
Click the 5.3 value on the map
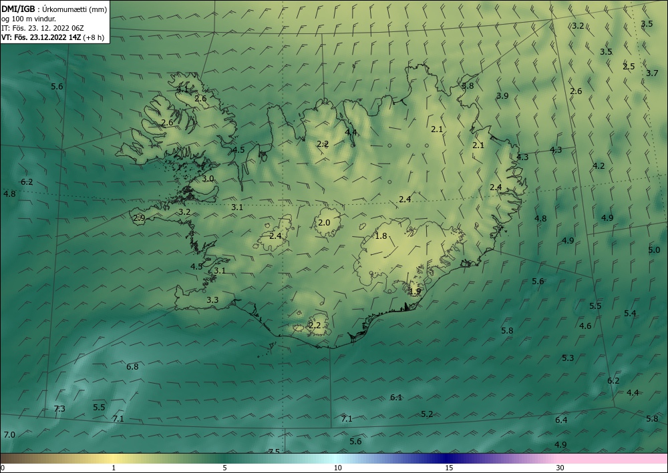568,358
